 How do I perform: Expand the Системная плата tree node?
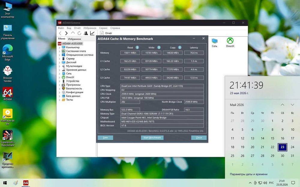click(59, 51)
